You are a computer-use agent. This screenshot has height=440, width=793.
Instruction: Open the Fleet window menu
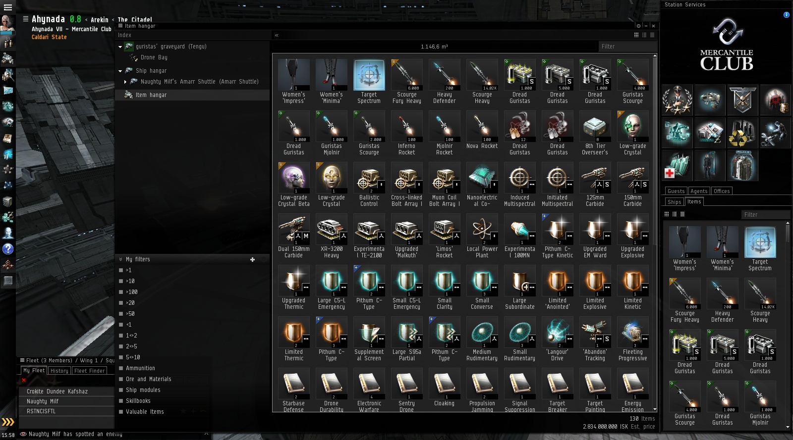[x=22, y=360]
